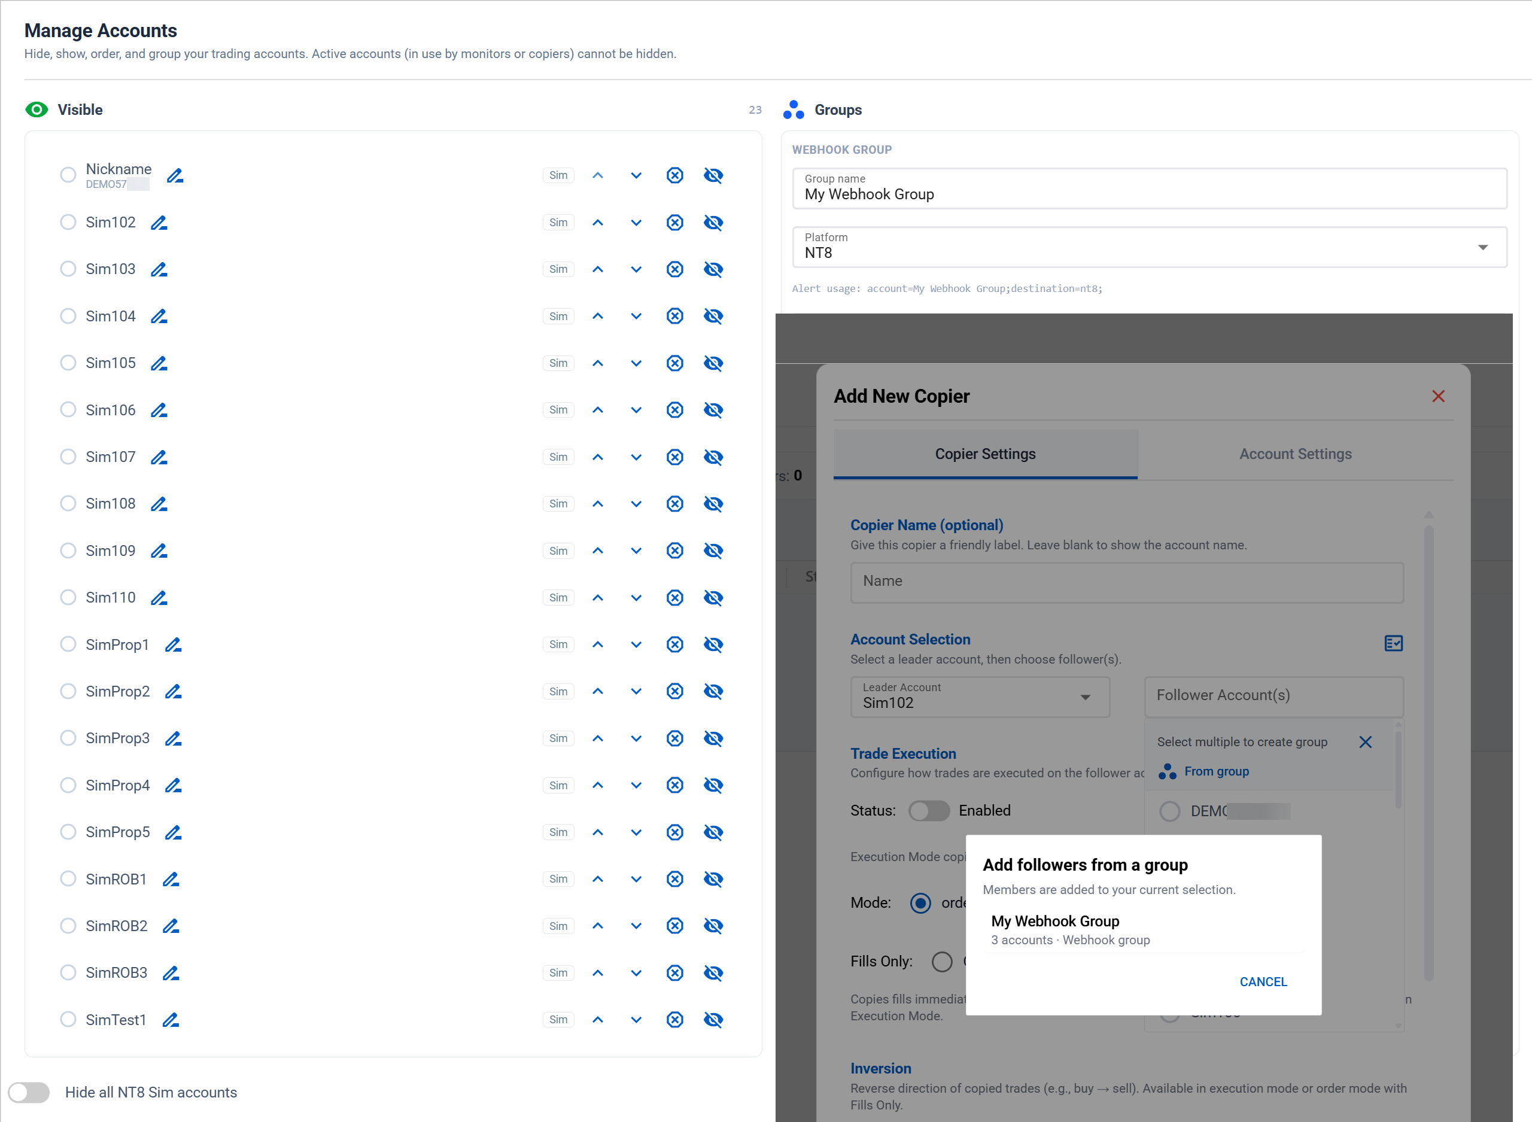This screenshot has width=1532, height=1122.
Task: Click the circled X on SimTest1 row
Action: pyautogui.click(x=674, y=1020)
